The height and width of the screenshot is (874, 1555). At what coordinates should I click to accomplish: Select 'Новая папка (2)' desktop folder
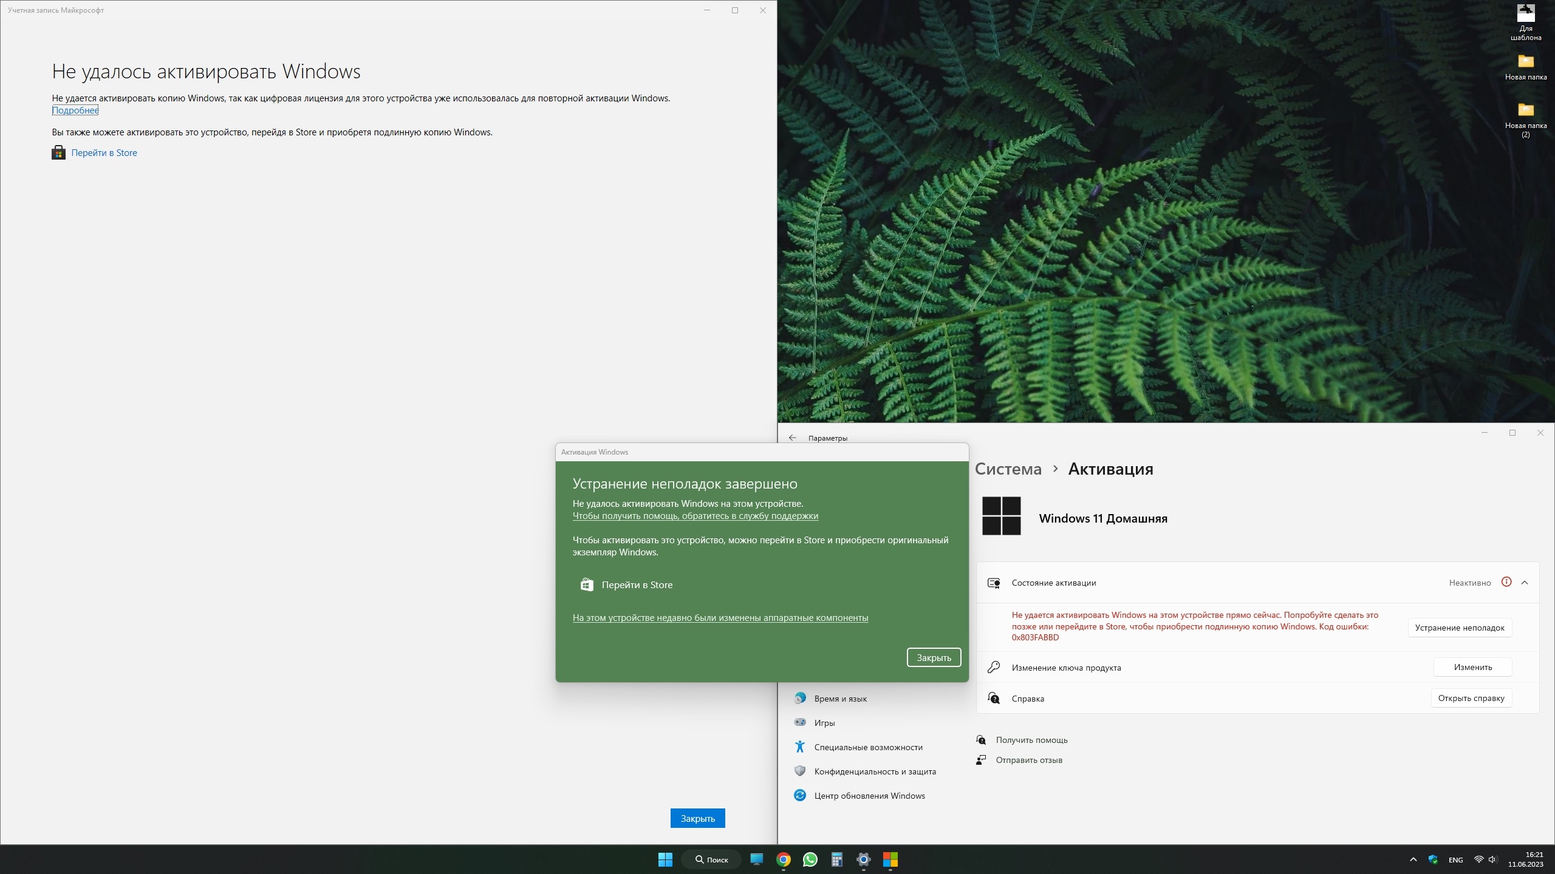pos(1526,120)
